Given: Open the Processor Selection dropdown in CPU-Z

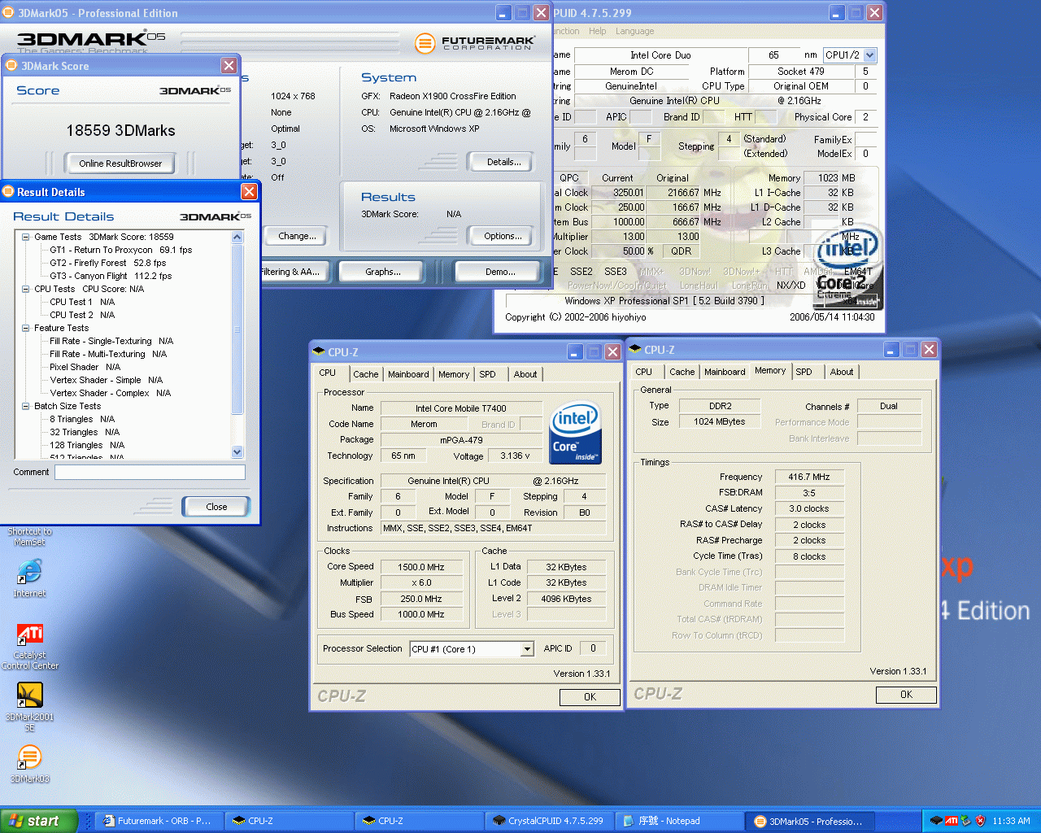Looking at the screenshot, I should [x=527, y=649].
